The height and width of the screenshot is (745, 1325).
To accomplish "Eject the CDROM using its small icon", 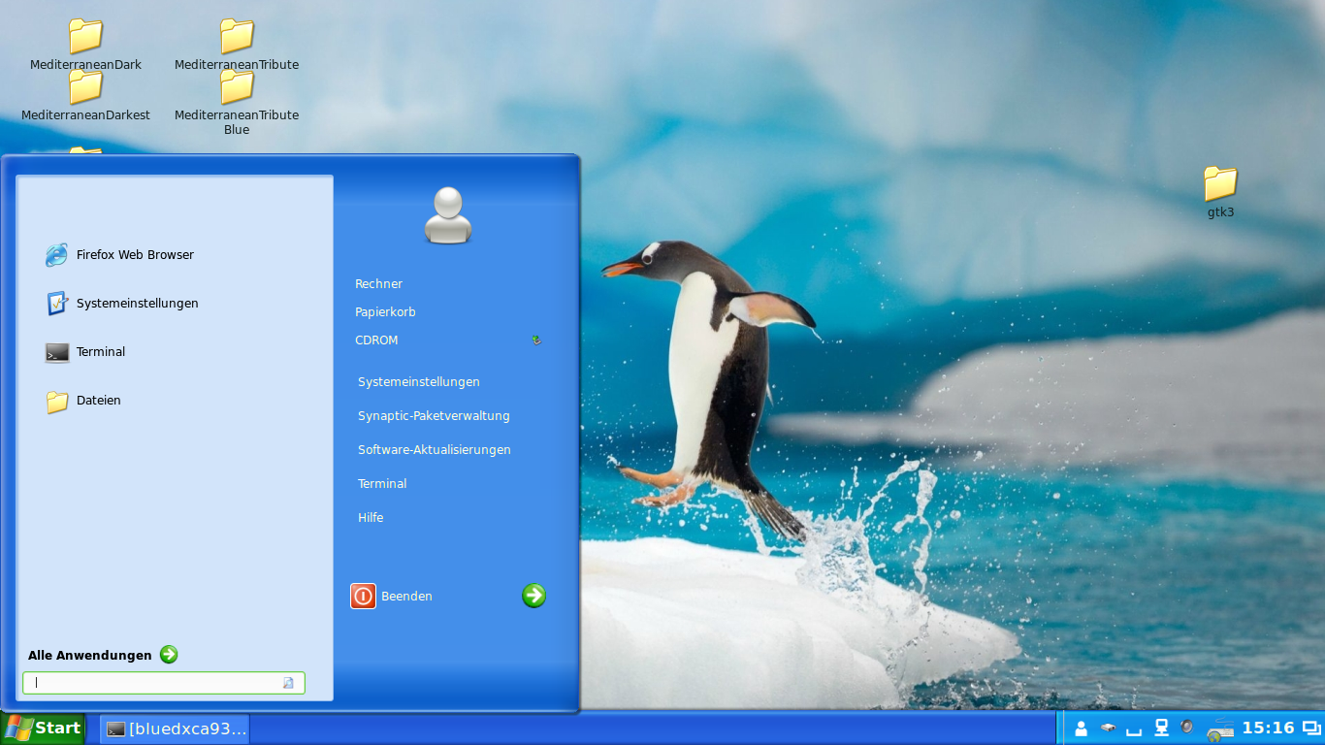I will 536,340.
